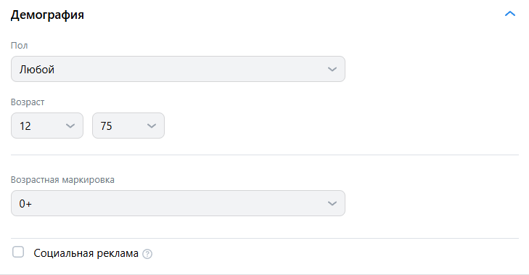
Task: Click the Любой value text
Action: pyautogui.click(x=37, y=69)
